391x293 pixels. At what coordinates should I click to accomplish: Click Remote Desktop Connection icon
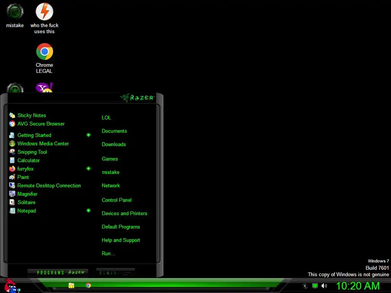pyautogui.click(x=12, y=186)
